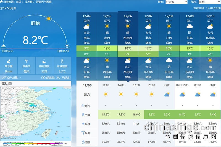
Task: Click the 体感温度 thermometer icon
Action: (62, 61)
